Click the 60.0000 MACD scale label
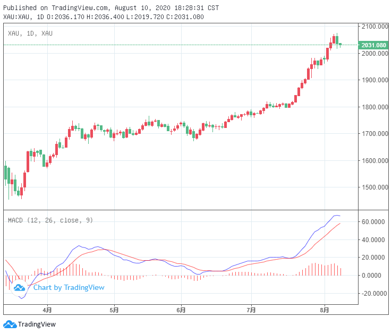The image size is (392, 334). (374, 221)
